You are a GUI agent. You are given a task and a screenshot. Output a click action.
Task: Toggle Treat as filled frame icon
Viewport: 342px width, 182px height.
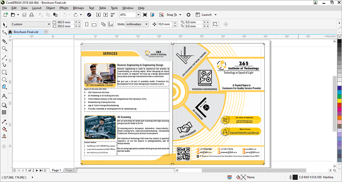(x=215, y=24)
